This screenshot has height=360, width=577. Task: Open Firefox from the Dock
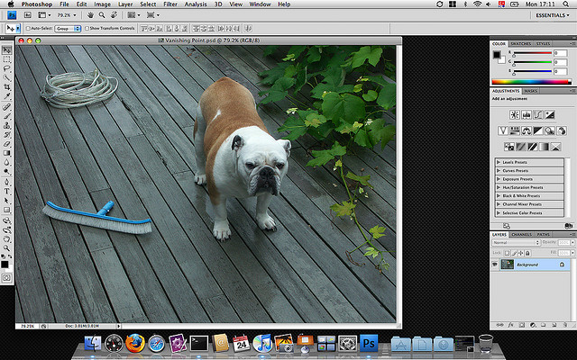point(134,343)
